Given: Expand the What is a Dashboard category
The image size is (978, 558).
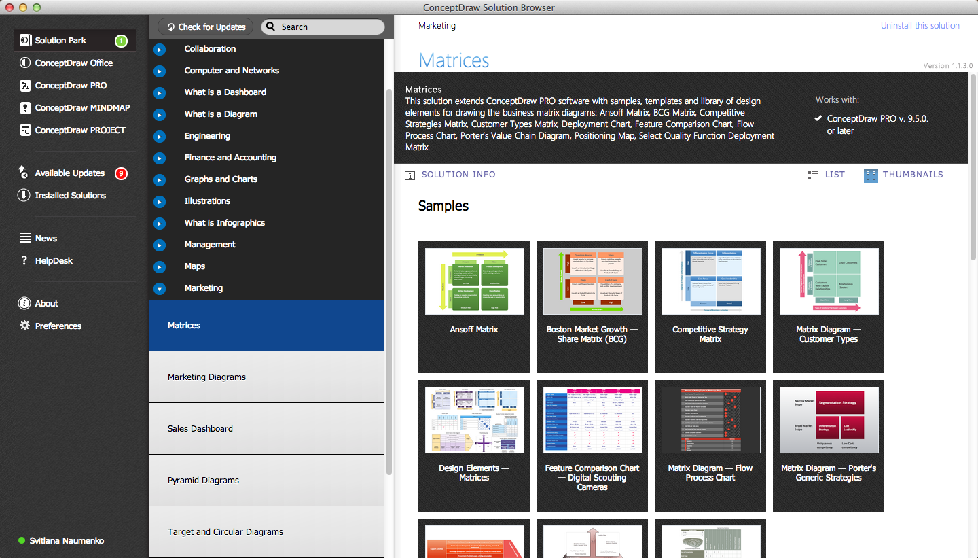Looking at the screenshot, I should click(160, 93).
